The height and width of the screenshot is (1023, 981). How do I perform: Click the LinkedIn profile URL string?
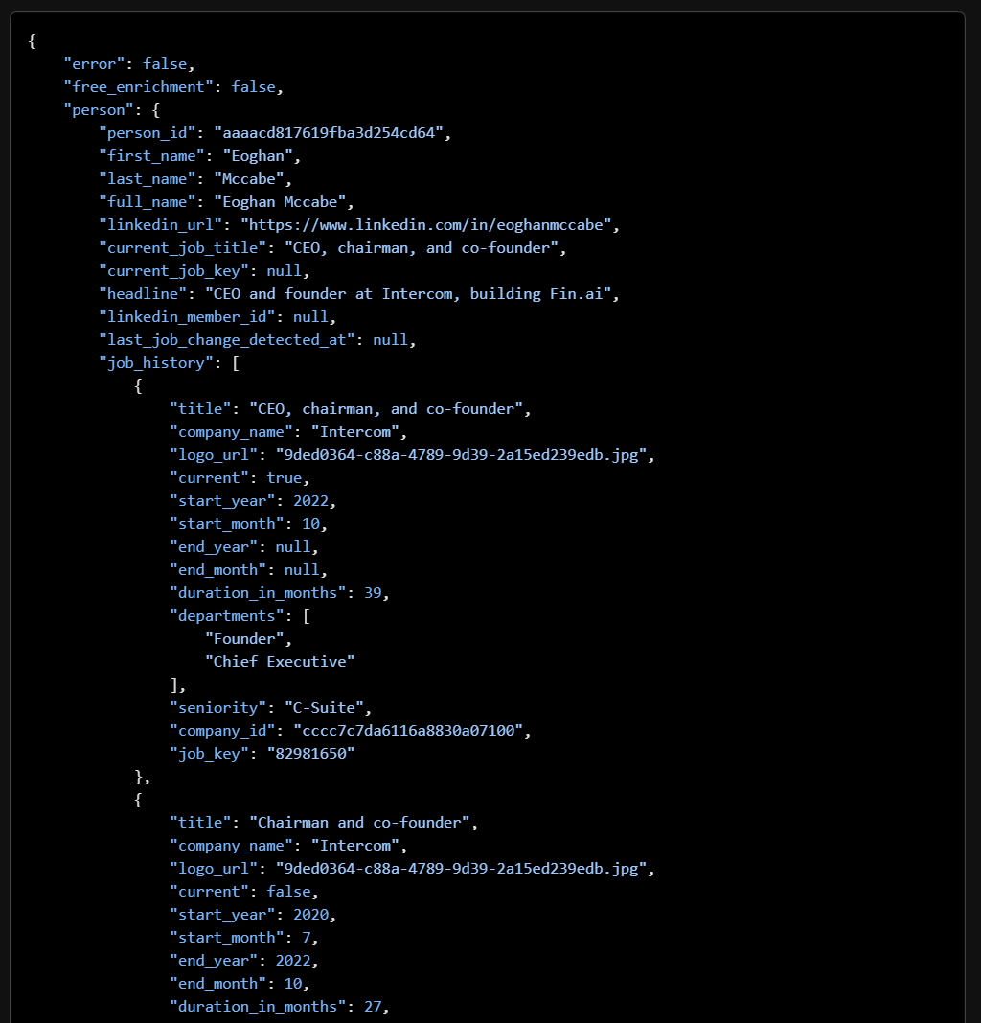pyautogui.click(x=430, y=225)
